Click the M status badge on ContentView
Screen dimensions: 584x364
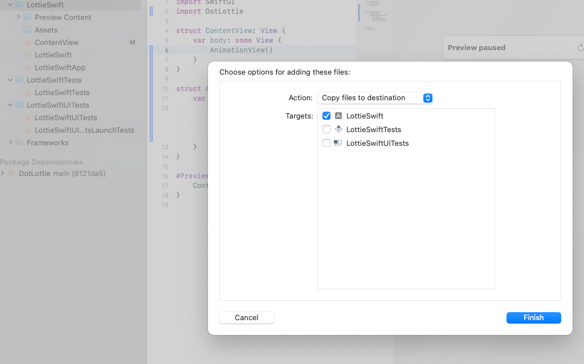[132, 42]
